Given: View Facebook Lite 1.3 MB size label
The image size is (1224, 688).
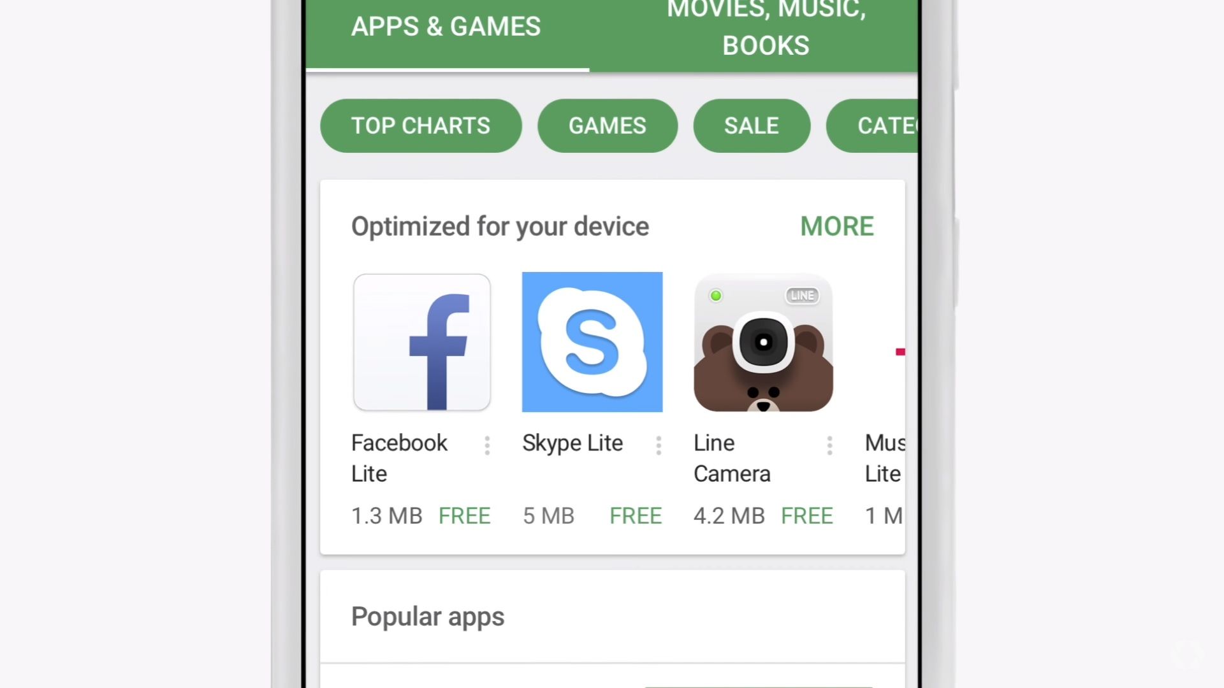Looking at the screenshot, I should [388, 515].
